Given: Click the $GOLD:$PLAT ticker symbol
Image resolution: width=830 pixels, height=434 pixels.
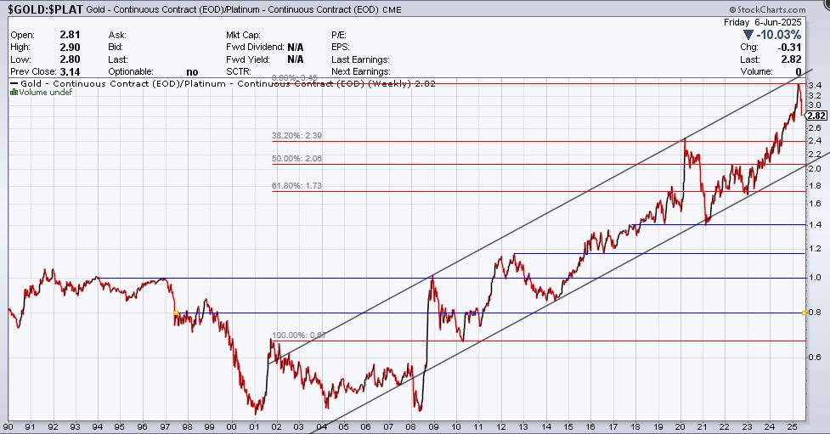Looking at the screenshot, I should coord(46,9).
